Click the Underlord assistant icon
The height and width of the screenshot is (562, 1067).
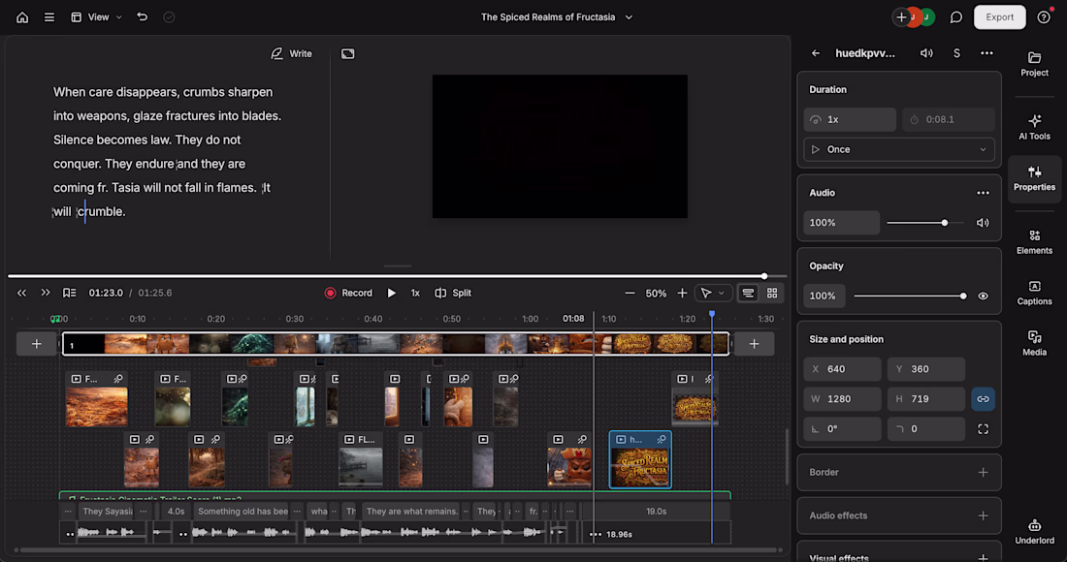(x=1034, y=530)
